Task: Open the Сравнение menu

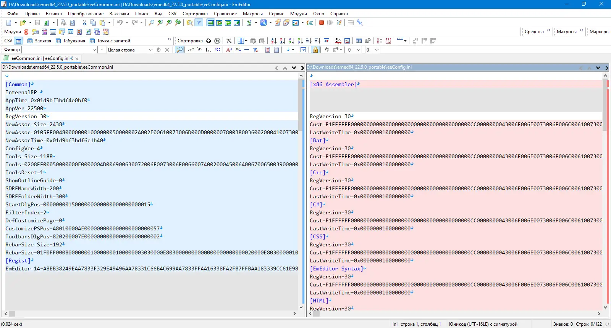Action: click(225, 14)
